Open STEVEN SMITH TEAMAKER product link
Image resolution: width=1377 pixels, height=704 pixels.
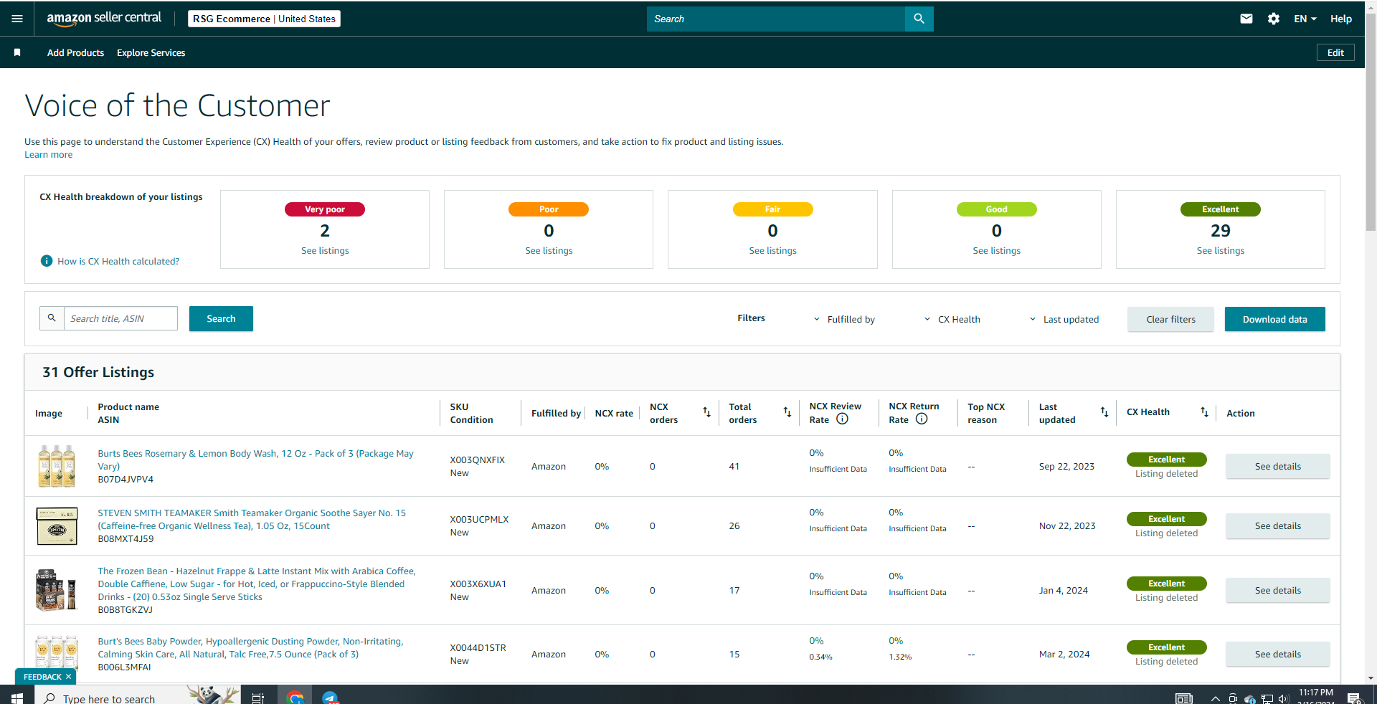point(252,519)
